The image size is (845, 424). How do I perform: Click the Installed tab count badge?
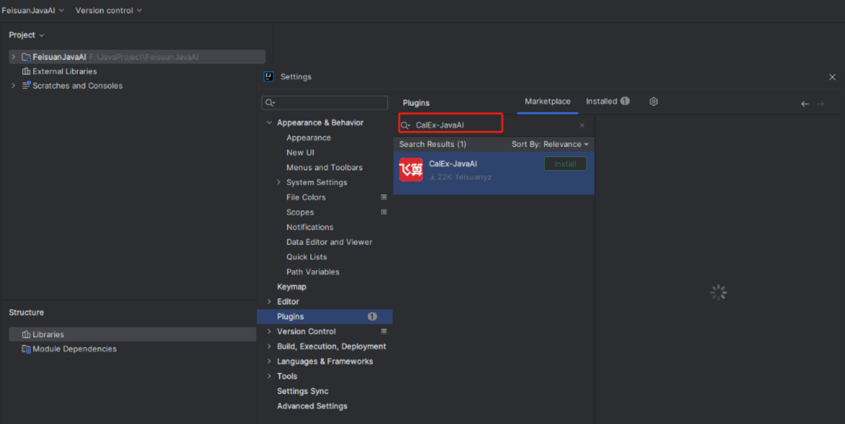pos(625,101)
